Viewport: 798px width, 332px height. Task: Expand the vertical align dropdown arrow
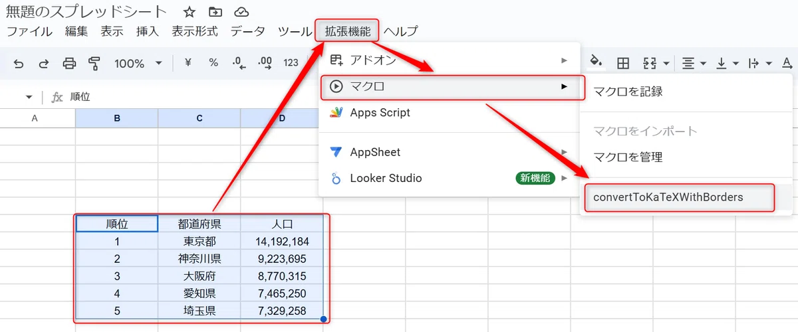[736, 64]
